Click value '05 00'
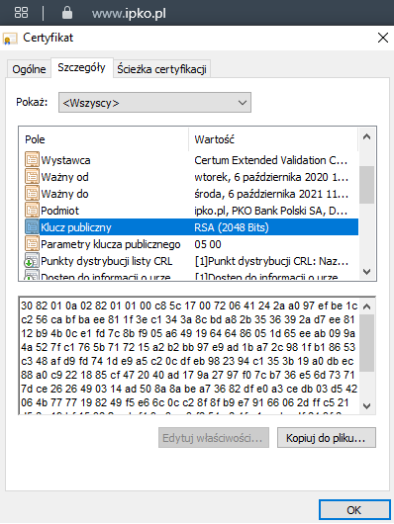Screen dimensions: 394x524 point(208,244)
